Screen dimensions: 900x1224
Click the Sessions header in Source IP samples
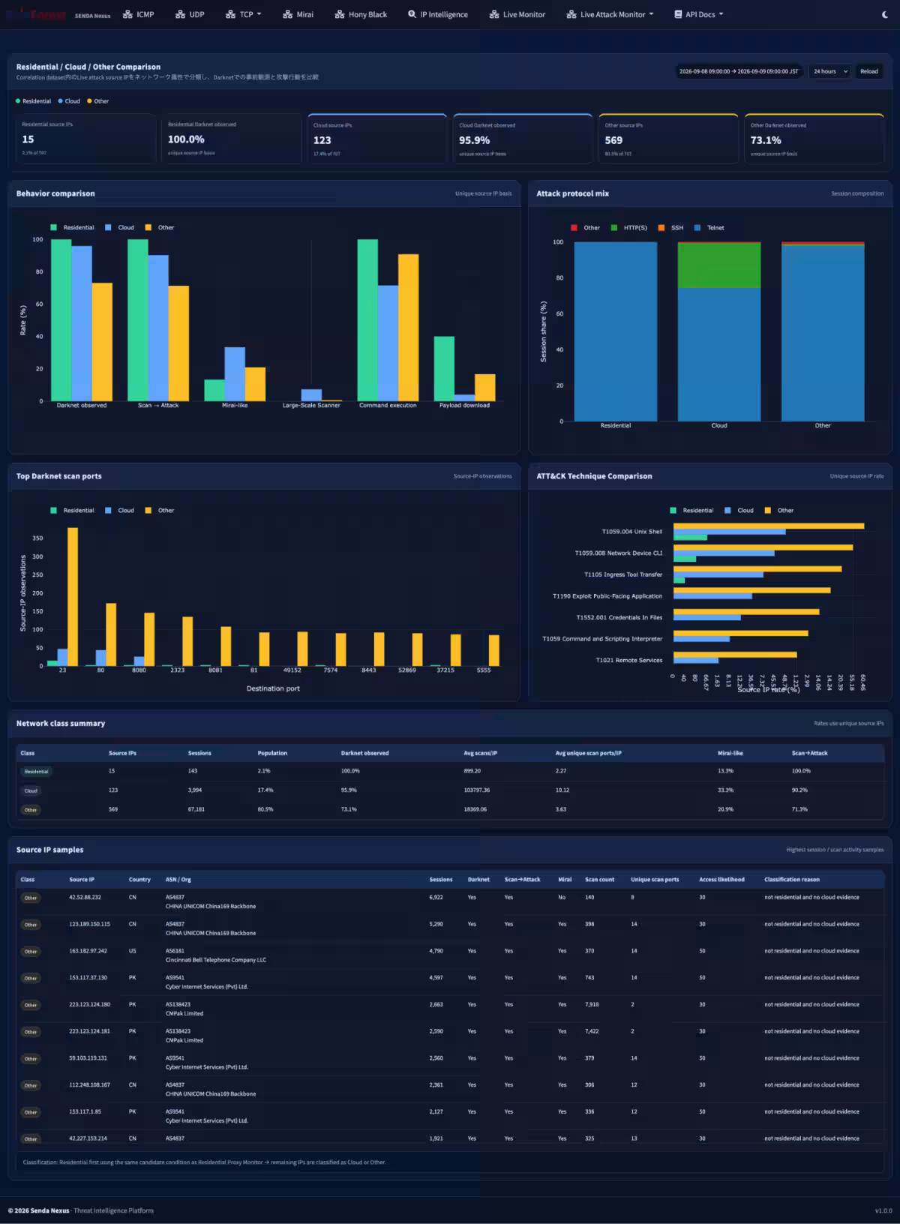click(x=441, y=880)
